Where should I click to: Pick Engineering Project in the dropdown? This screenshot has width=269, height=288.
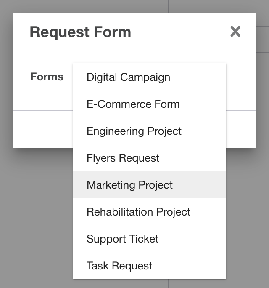coord(134,131)
